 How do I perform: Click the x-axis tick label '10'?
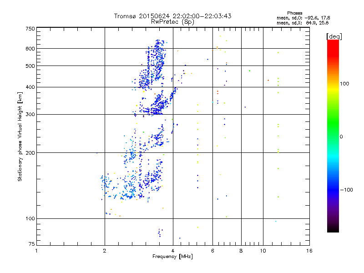263,251
